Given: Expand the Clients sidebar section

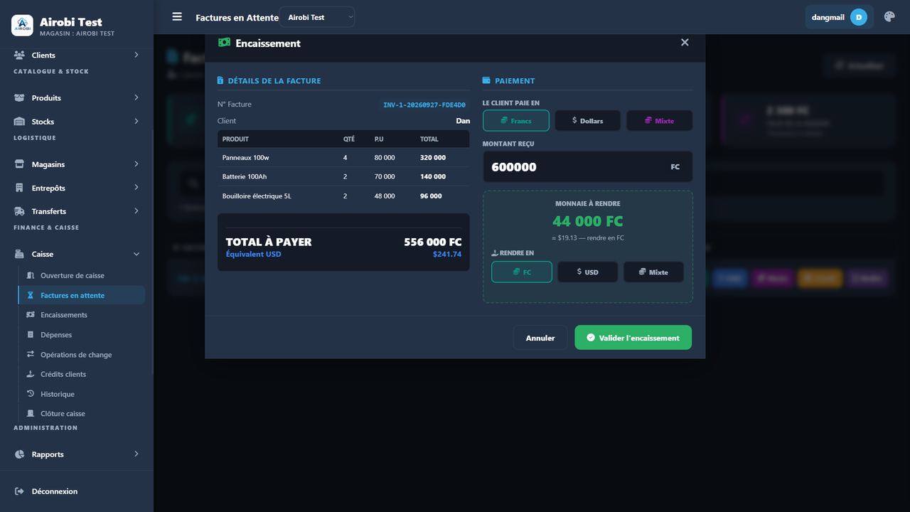Looking at the screenshot, I should click(77, 55).
